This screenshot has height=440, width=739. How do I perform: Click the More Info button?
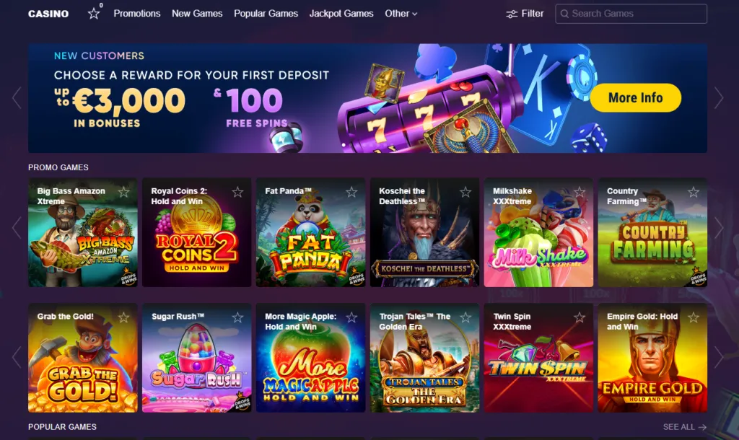pos(635,97)
